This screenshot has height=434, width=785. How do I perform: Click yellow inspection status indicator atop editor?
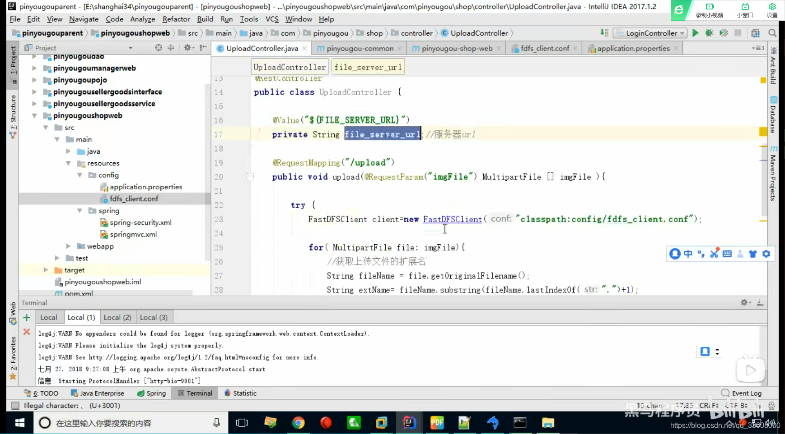(763, 80)
